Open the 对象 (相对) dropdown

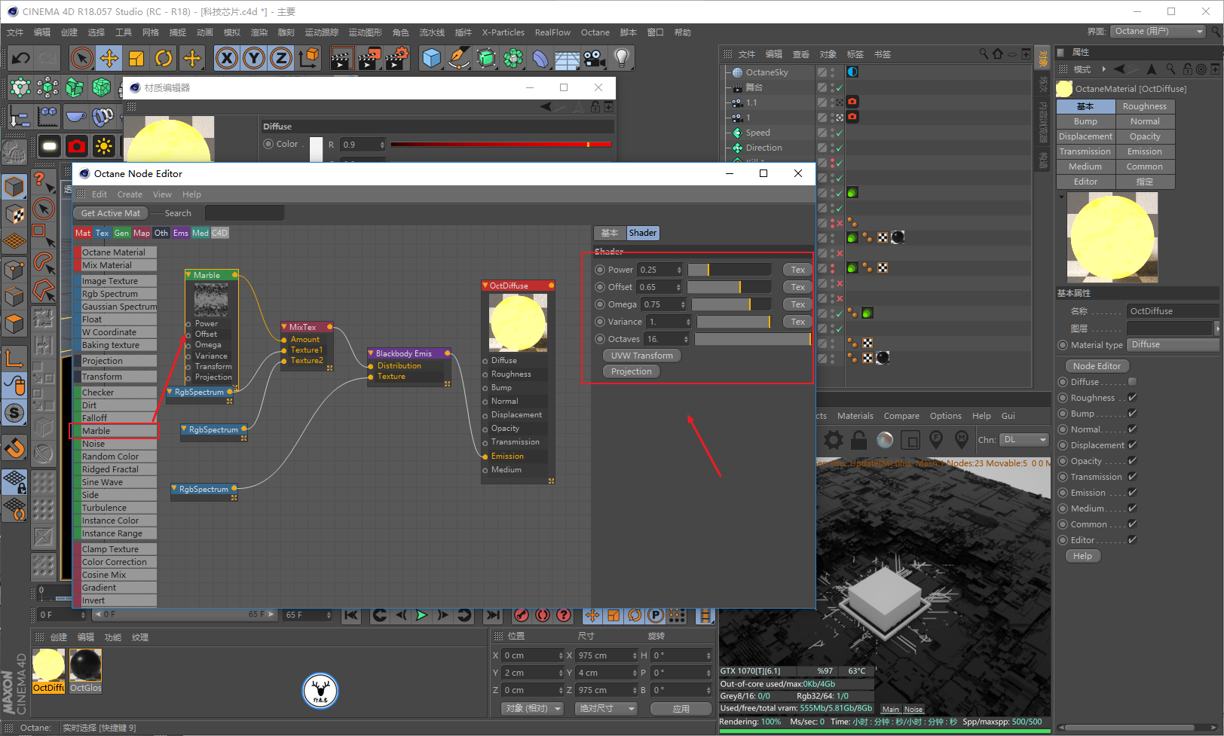coord(533,709)
